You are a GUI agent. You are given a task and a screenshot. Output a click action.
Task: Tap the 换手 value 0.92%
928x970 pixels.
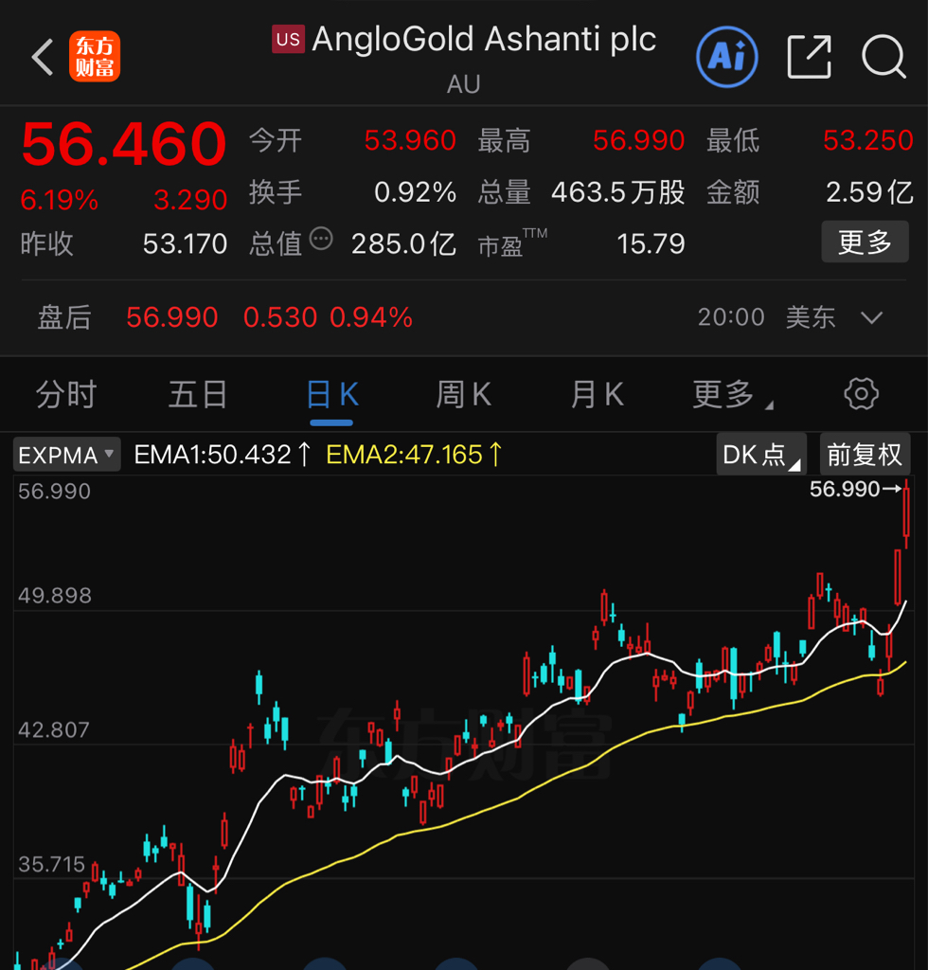click(x=415, y=192)
